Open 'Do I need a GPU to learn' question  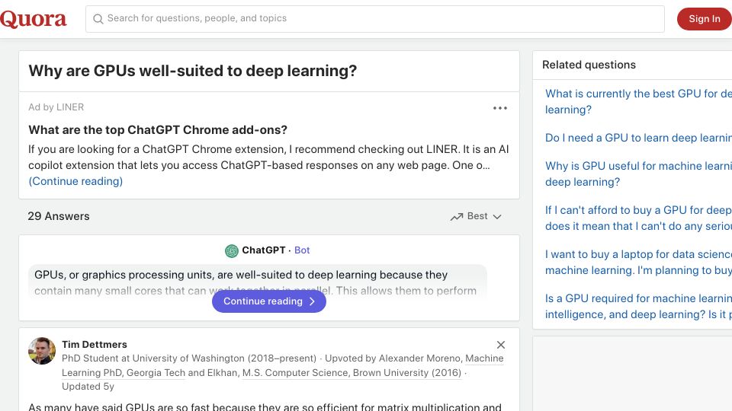tap(638, 138)
